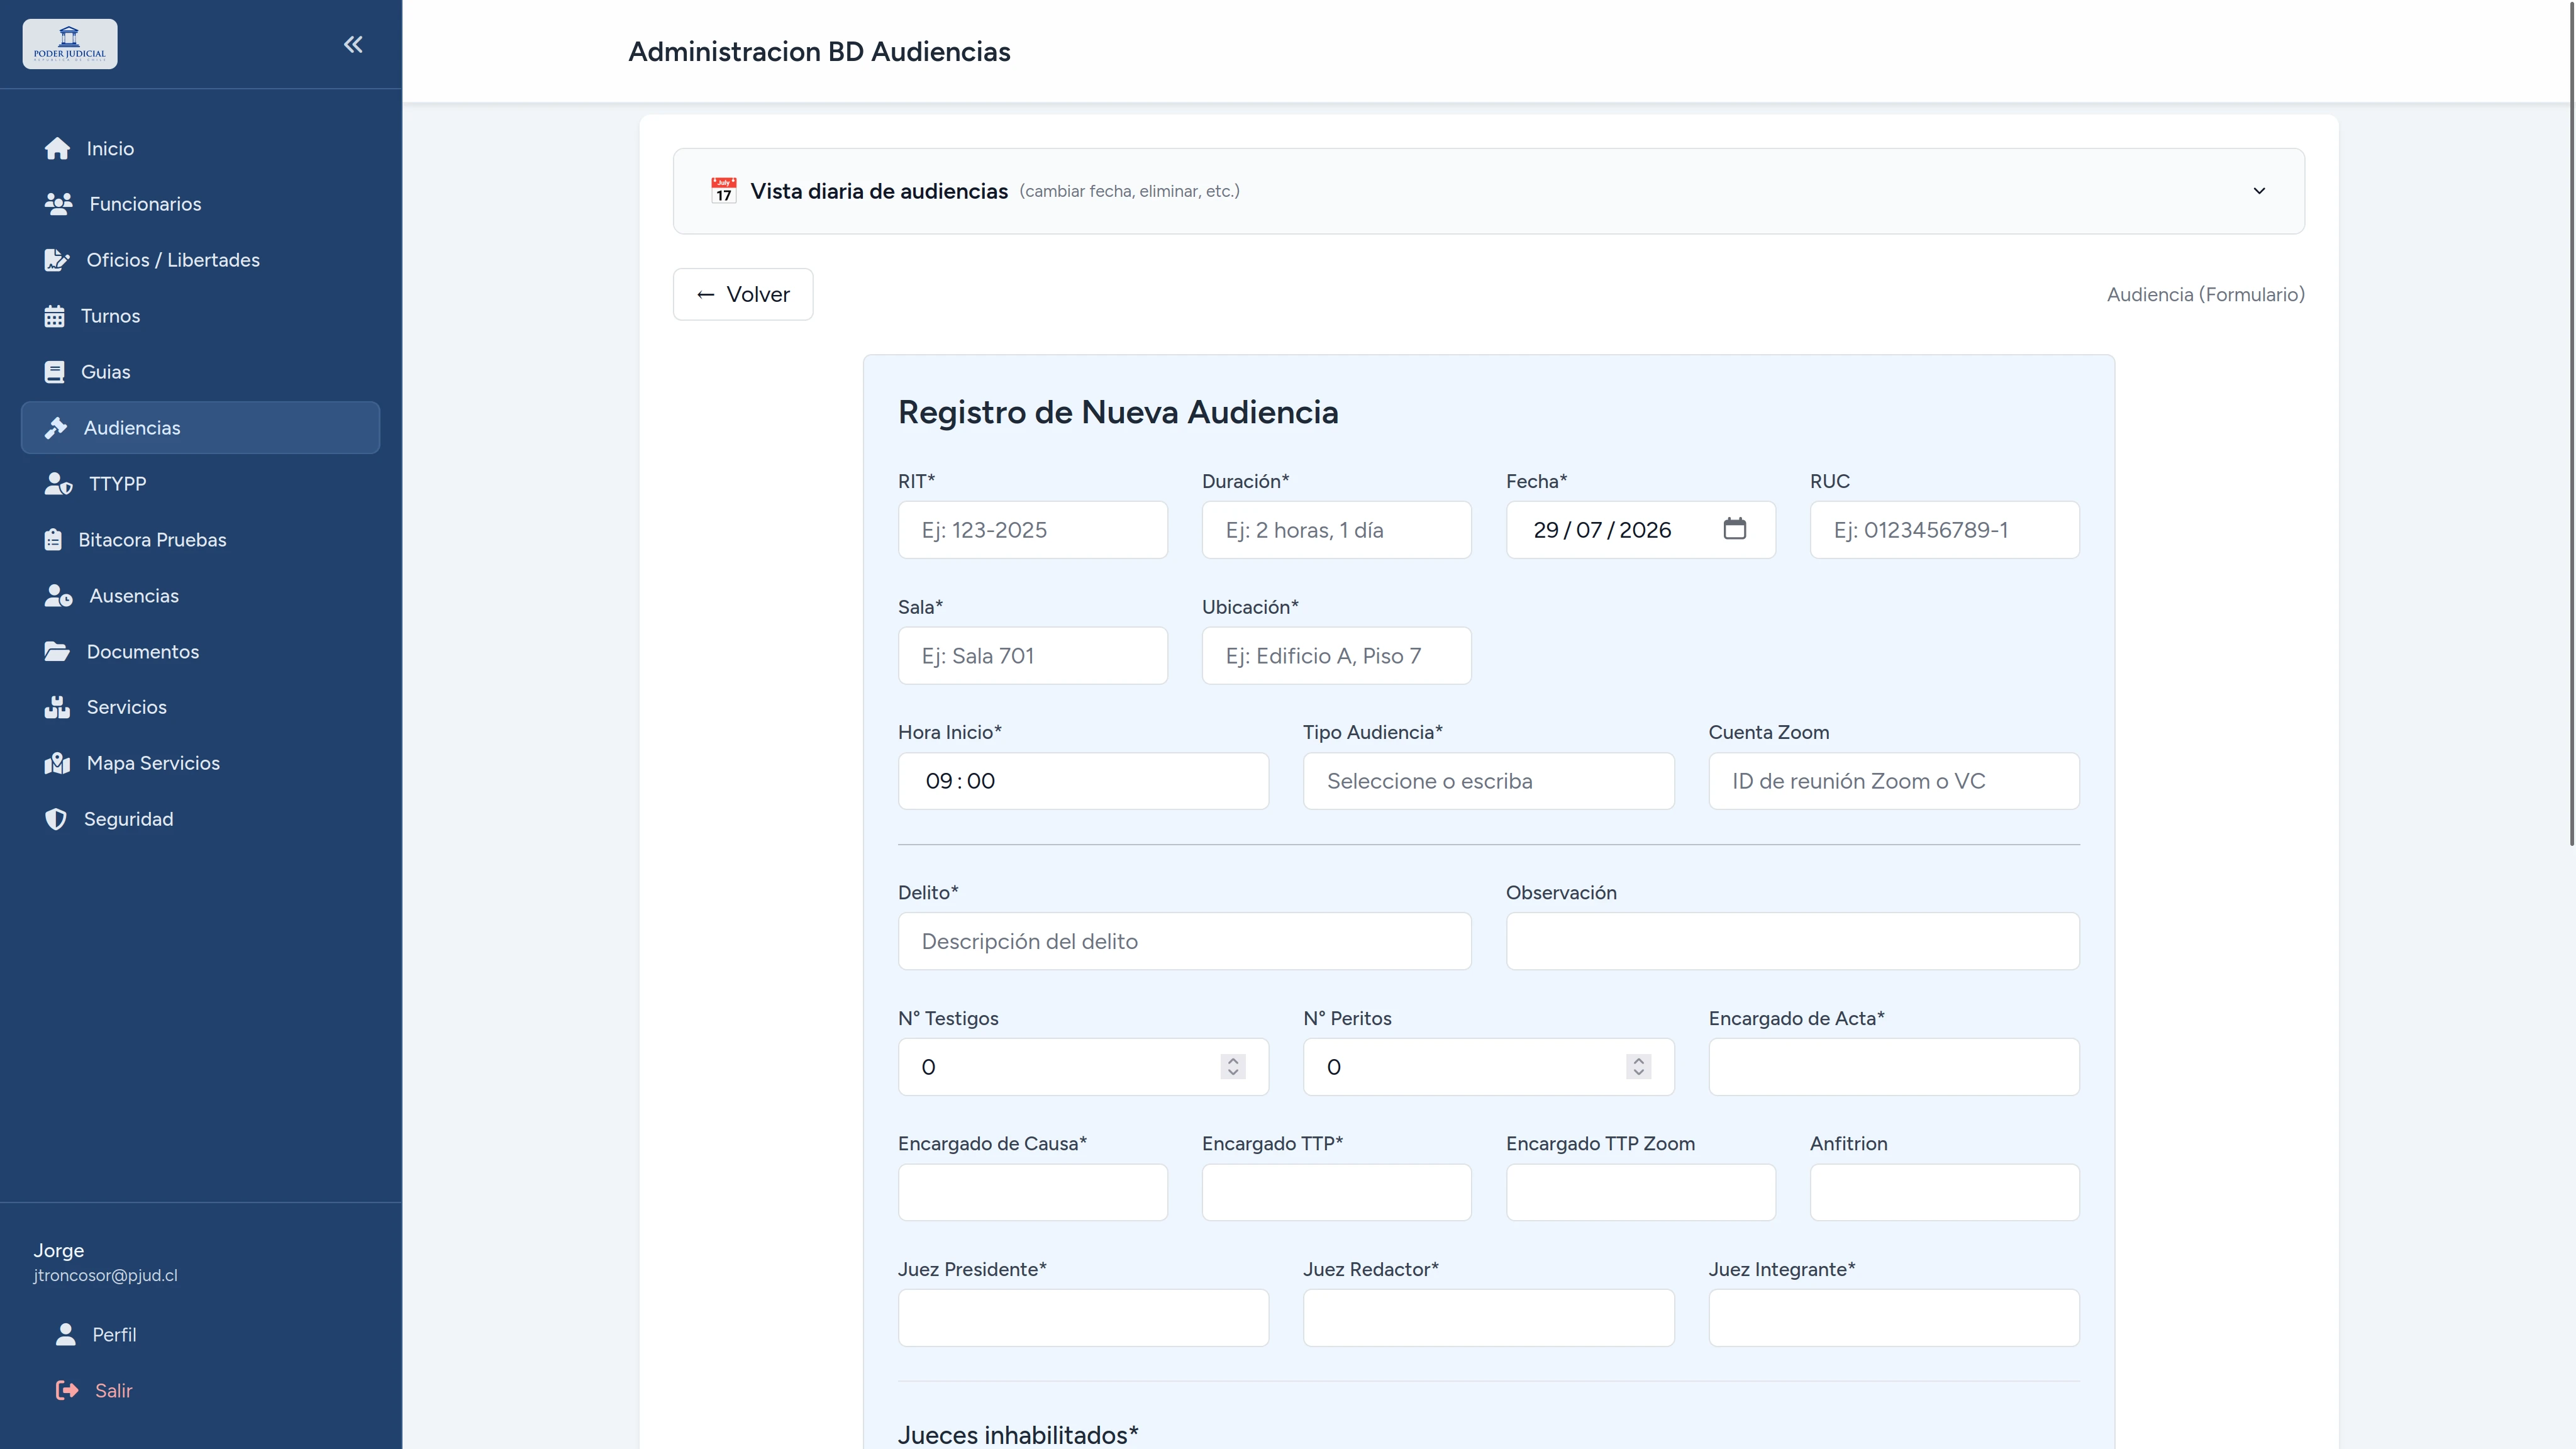This screenshot has height=1449, width=2576.
Task: Open the Fecha calendar picker icon
Action: pyautogui.click(x=1735, y=529)
